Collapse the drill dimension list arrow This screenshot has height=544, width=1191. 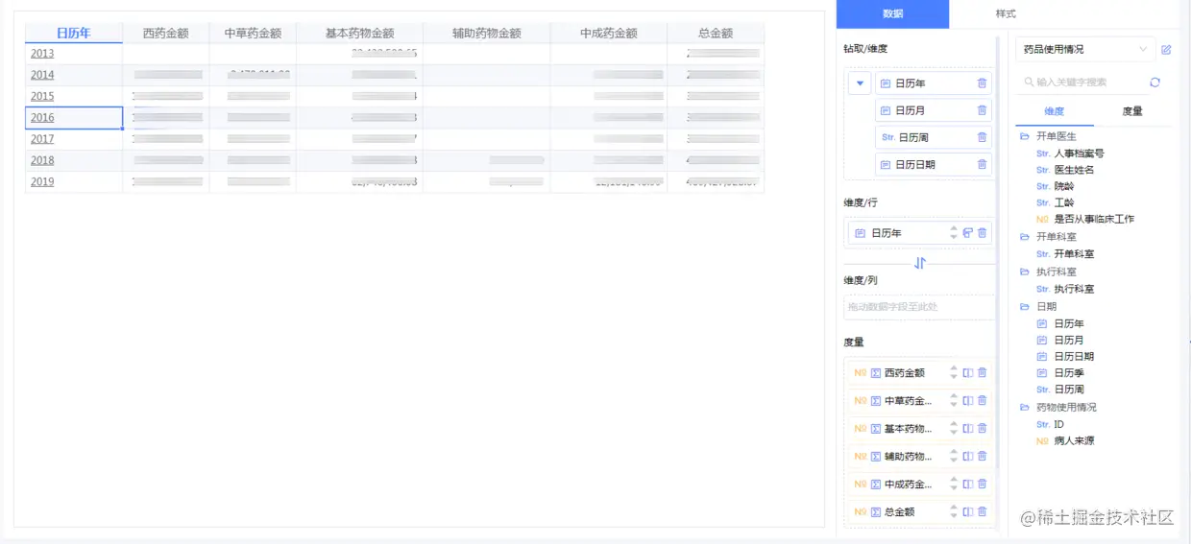coord(860,83)
